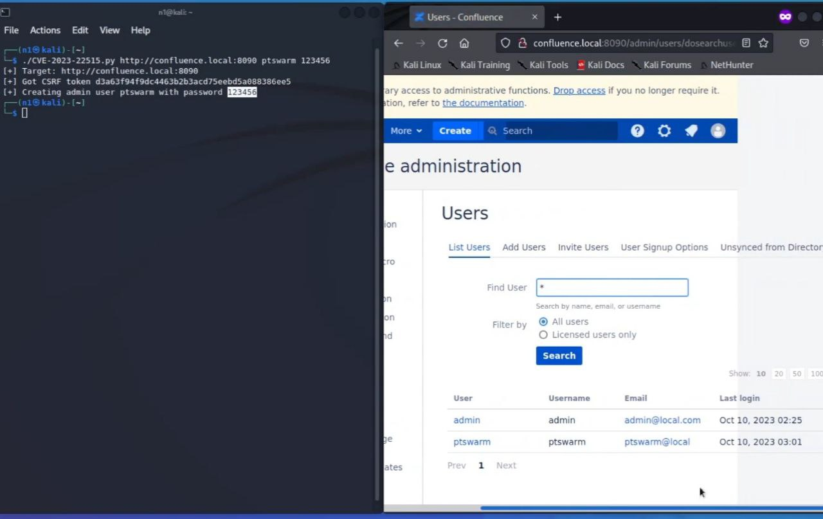The width and height of the screenshot is (823, 519).
Task: Show 50 users per page
Action: pos(797,374)
